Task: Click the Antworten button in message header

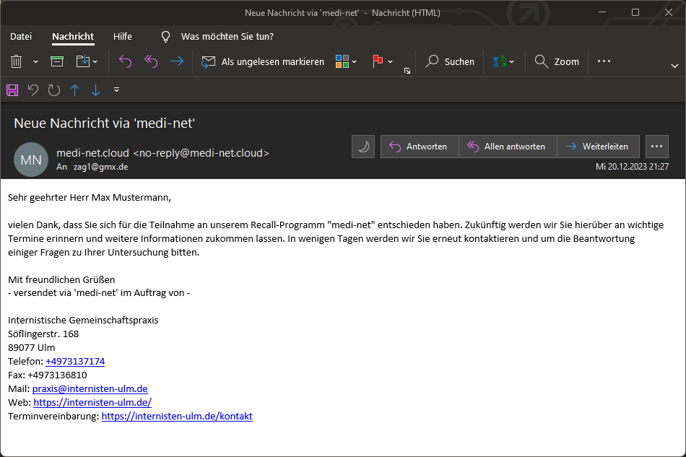Action: click(x=419, y=147)
